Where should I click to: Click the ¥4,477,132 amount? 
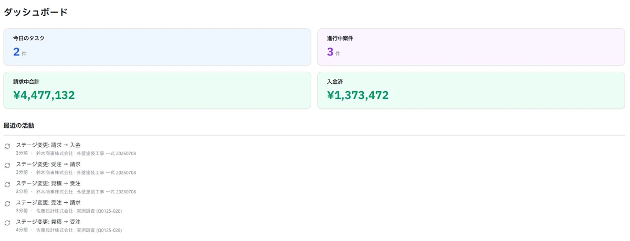click(x=44, y=95)
